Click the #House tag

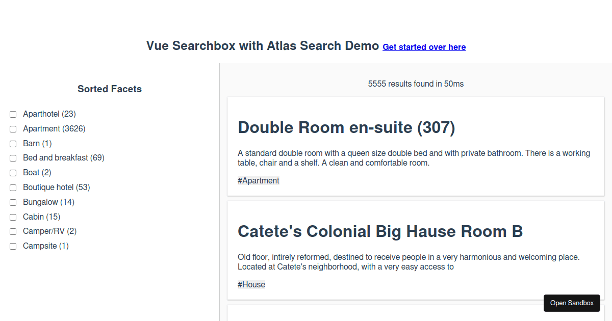(x=251, y=284)
